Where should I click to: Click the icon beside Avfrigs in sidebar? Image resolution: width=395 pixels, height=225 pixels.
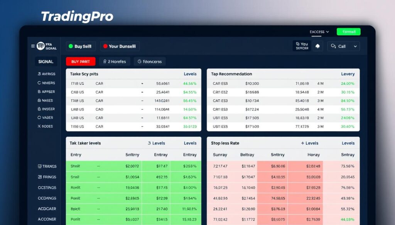(x=39, y=74)
